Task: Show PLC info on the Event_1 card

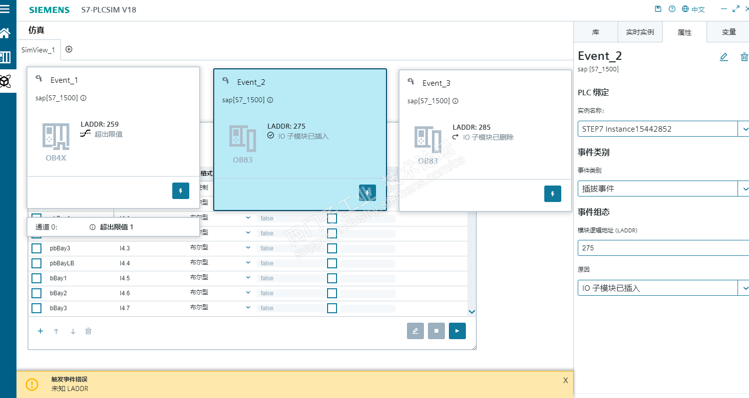Action: pos(83,98)
